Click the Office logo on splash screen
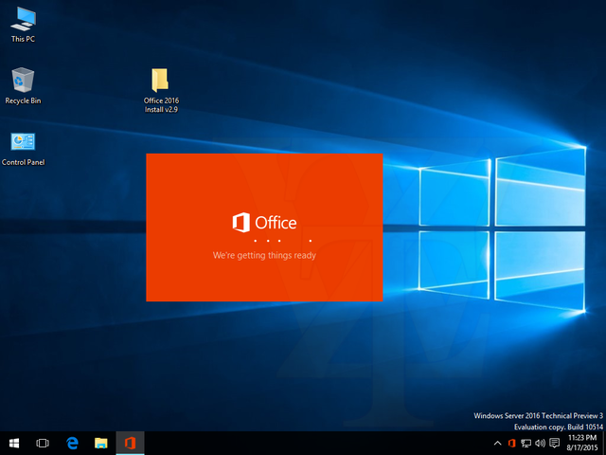 pyautogui.click(x=265, y=223)
